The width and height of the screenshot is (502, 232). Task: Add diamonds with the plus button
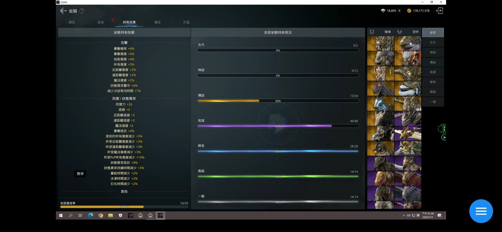tap(399, 10)
